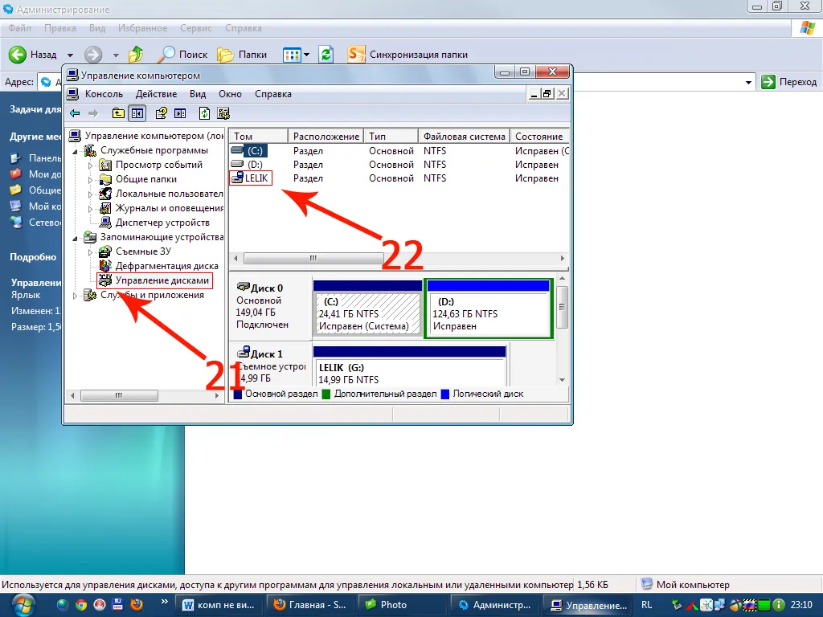Screen dimensions: 823x617
Task: Toggle the action pane show/hide icon
Action: [180, 113]
